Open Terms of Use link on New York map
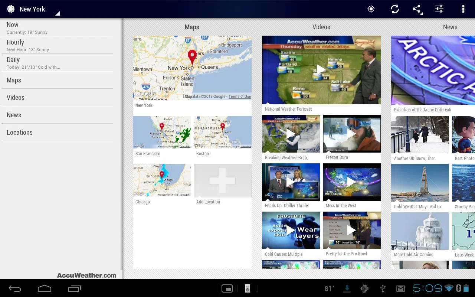 point(240,97)
